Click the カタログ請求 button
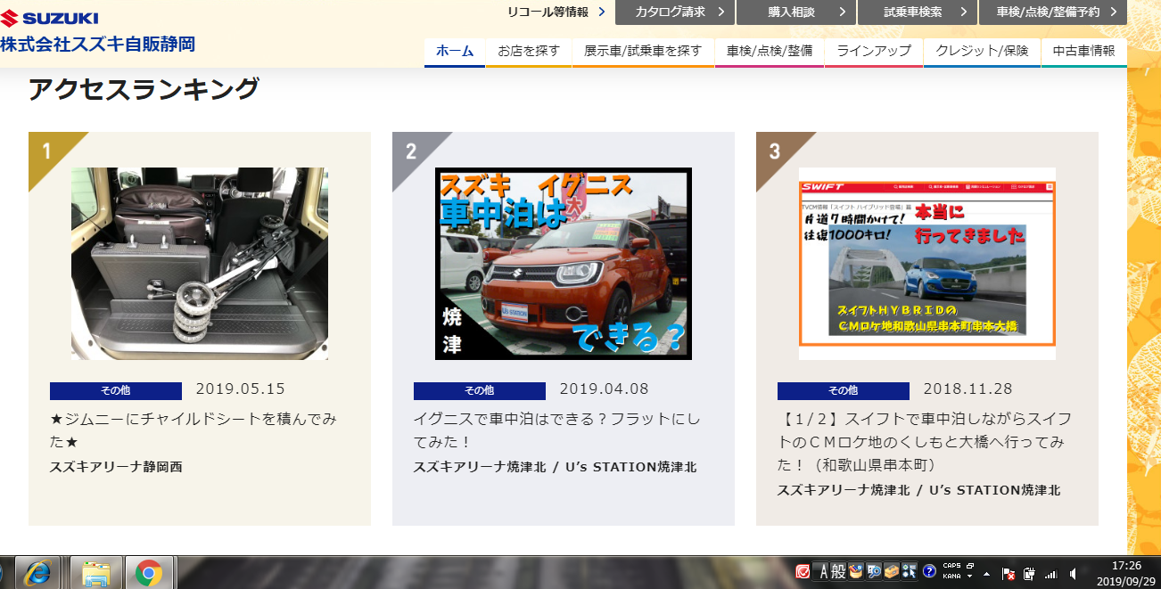Viewport: 1161px width, 589px height. point(674,12)
